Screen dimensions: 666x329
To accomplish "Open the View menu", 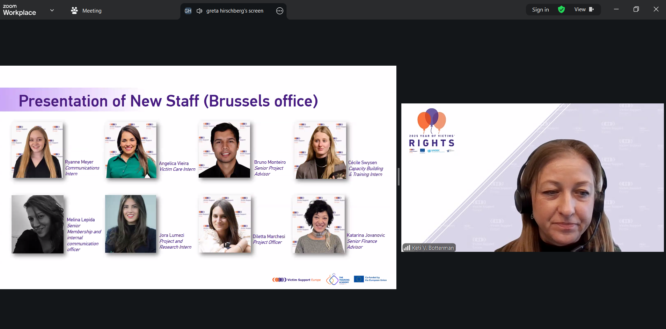I will point(580,9).
